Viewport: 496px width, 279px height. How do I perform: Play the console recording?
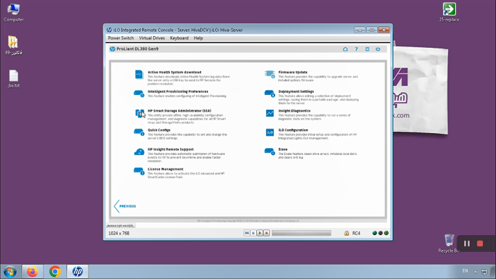pos(260,233)
